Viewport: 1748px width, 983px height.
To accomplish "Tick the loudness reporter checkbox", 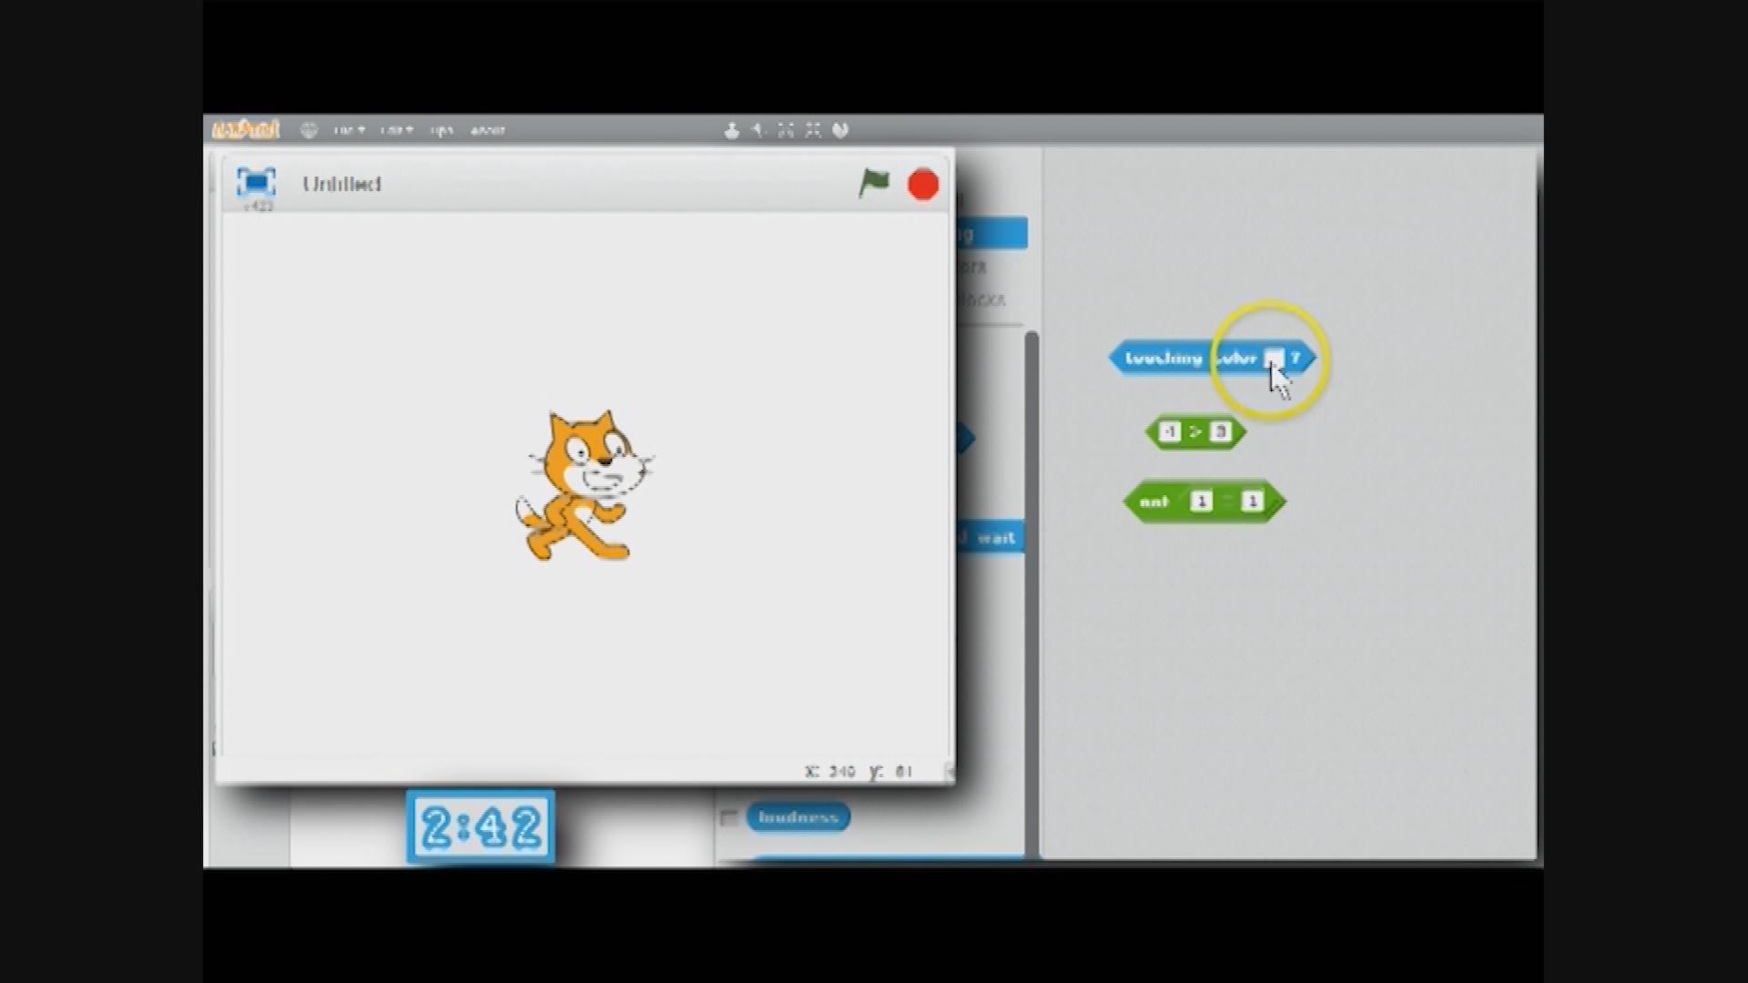I will coord(728,817).
